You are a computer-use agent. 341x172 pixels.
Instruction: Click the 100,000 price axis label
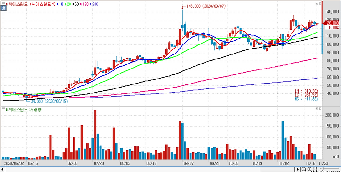click(x=332, y=44)
